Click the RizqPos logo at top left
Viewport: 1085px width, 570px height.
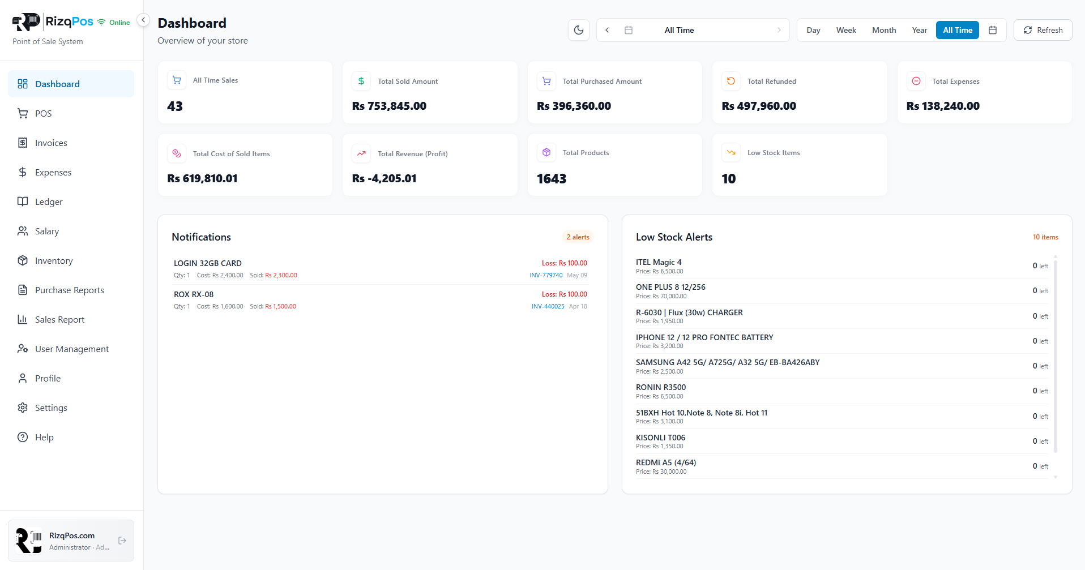tap(53, 22)
